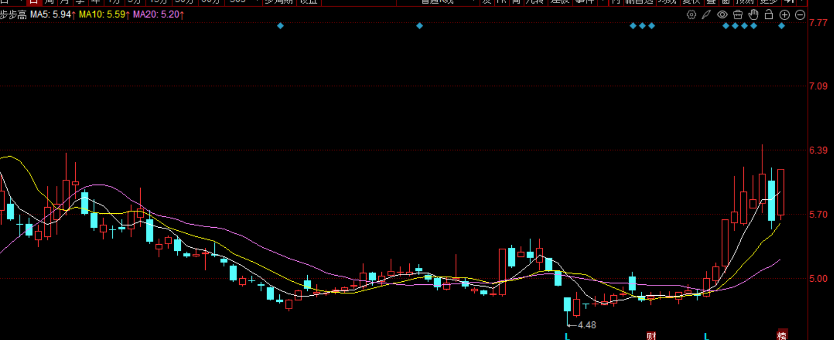Toggle the eye visibility icon

click(722, 15)
